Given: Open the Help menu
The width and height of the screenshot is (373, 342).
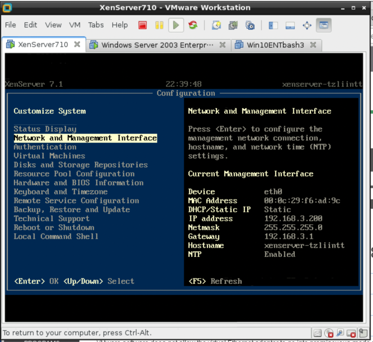Looking at the screenshot, I should click(119, 25).
